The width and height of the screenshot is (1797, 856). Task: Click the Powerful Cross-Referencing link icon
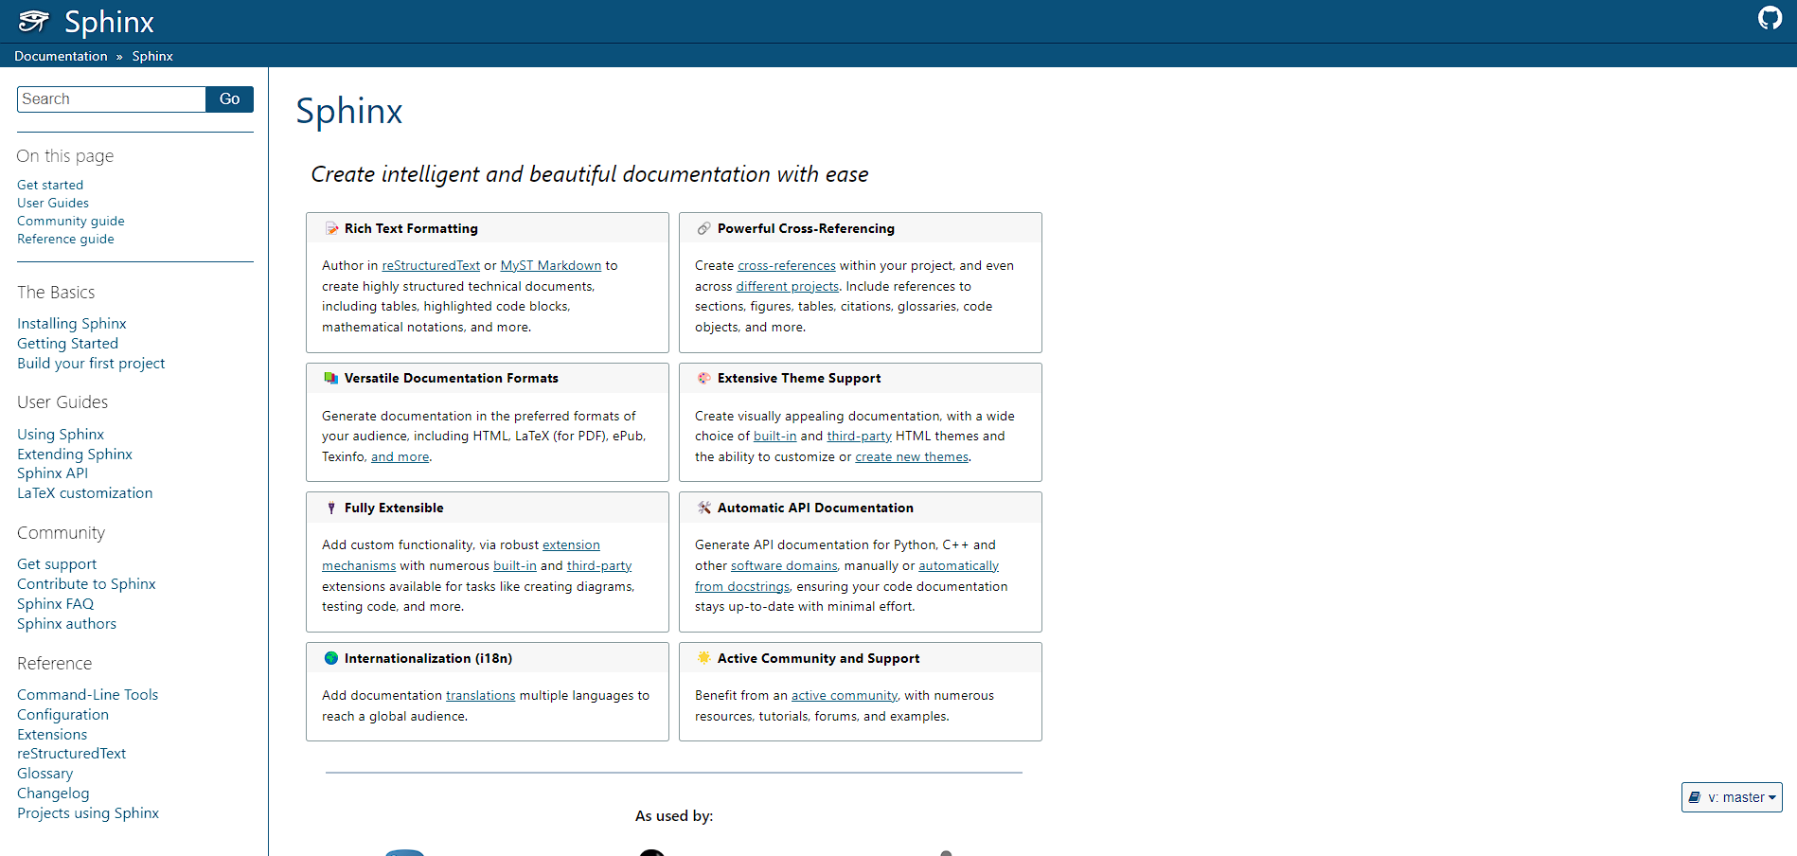click(704, 228)
